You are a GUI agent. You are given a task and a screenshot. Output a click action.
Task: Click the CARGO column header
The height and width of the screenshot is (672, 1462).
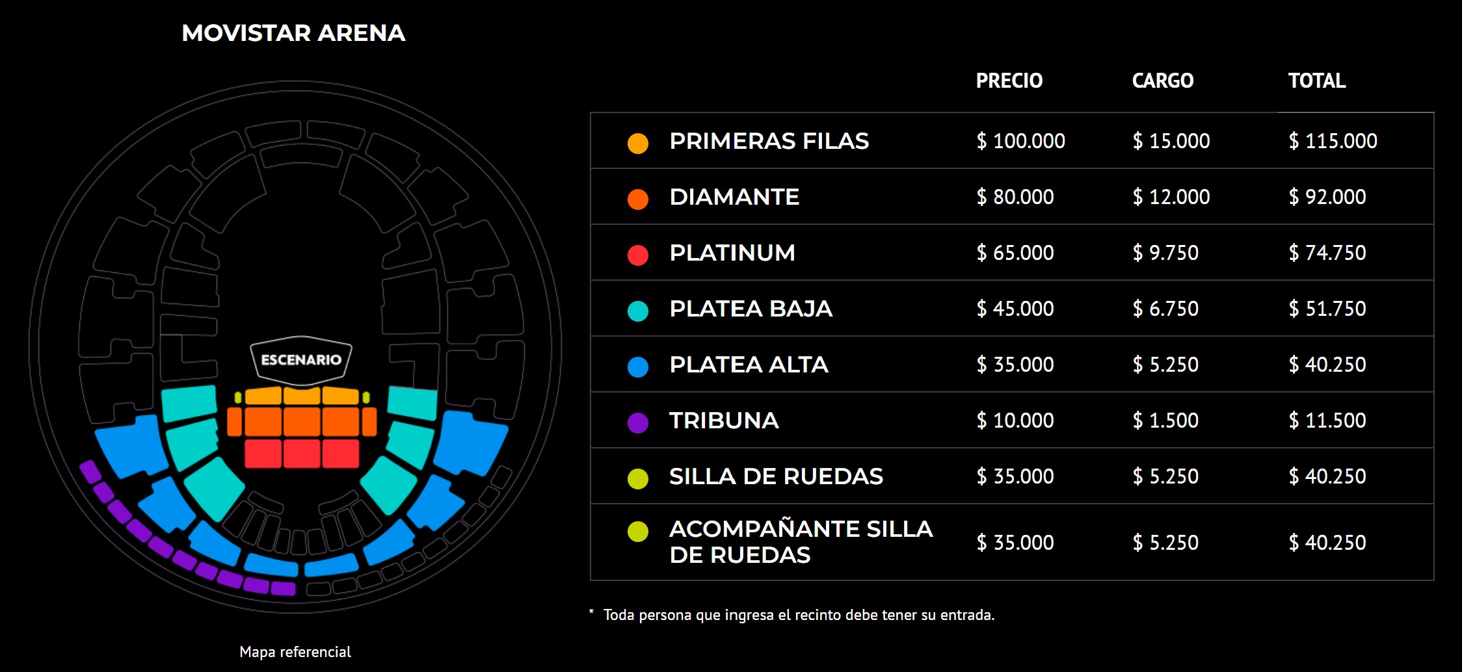point(1162,81)
